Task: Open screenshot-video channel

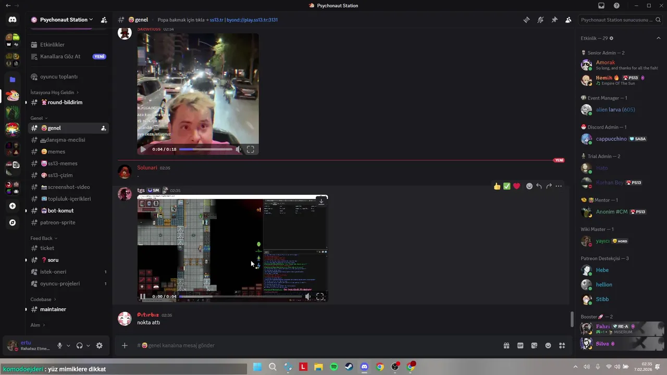Action: tap(68, 187)
